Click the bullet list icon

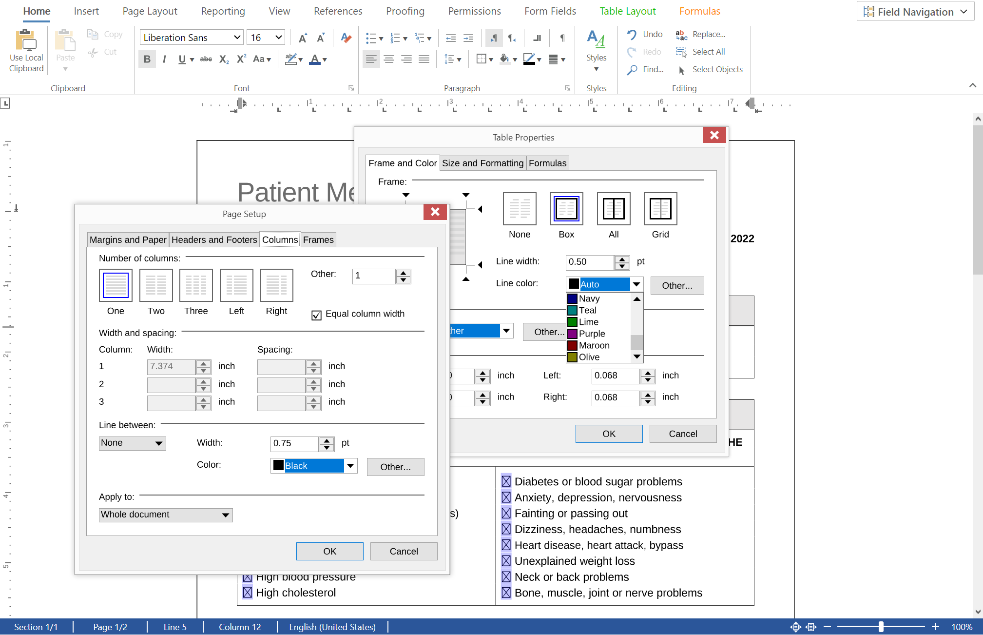371,38
